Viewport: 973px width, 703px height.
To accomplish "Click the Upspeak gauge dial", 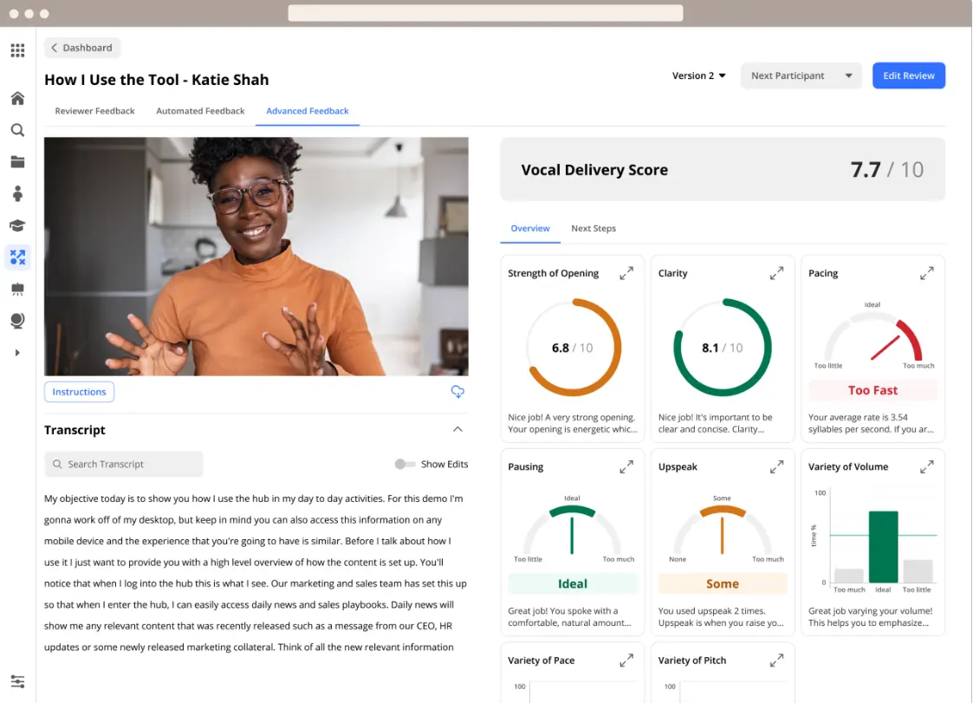I will (x=723, y=531).
